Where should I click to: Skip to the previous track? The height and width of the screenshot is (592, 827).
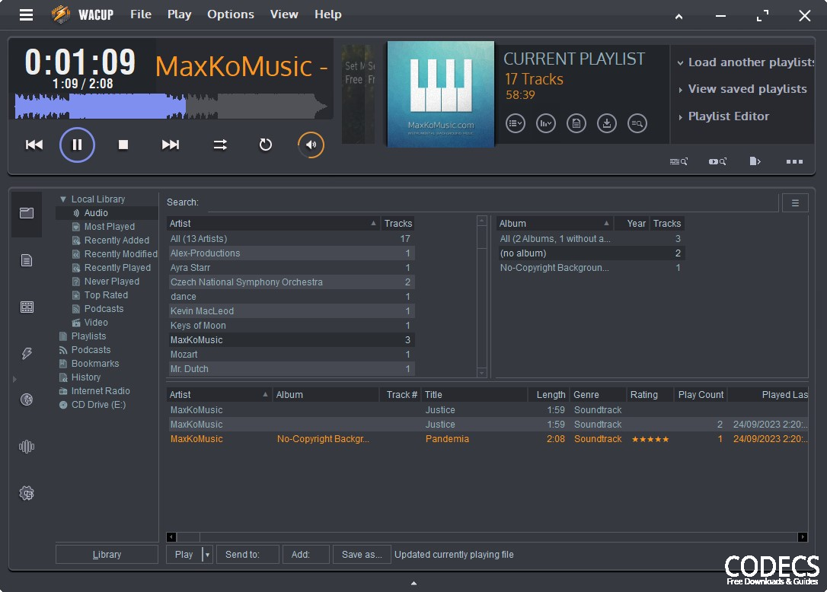tap(34, 145)
